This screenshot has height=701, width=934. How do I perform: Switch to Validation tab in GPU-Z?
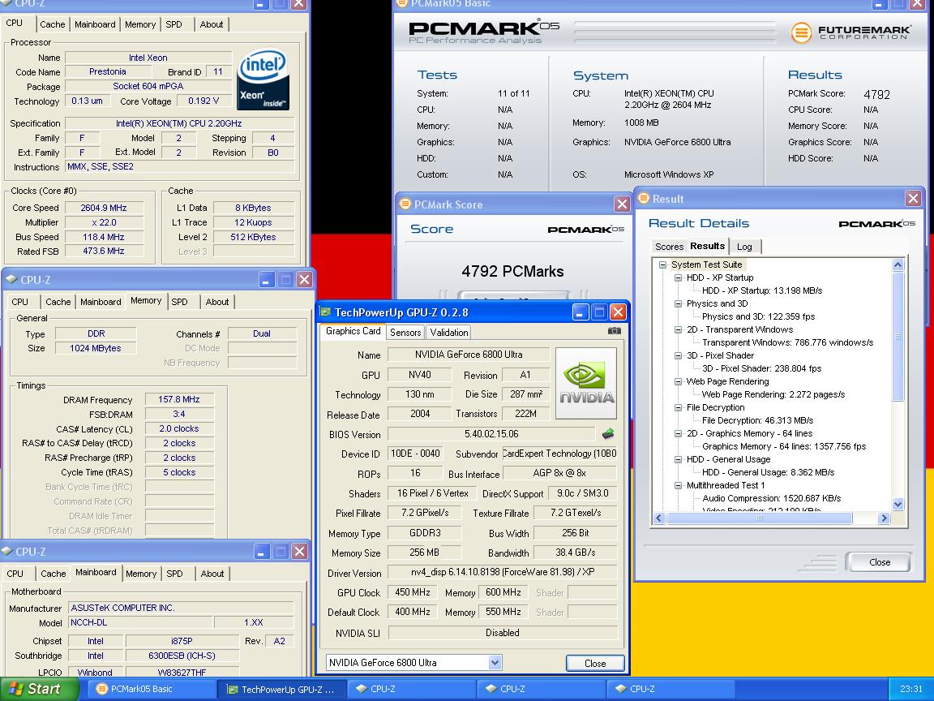449,332
